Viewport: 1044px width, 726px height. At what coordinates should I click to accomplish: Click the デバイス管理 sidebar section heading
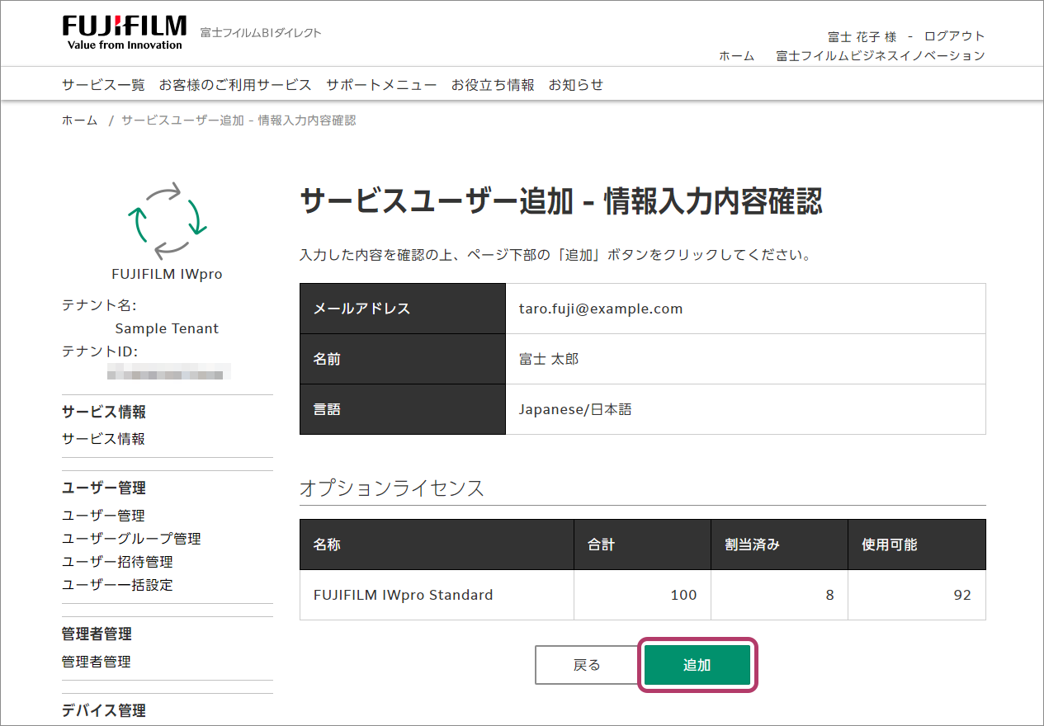pos(103,711)
